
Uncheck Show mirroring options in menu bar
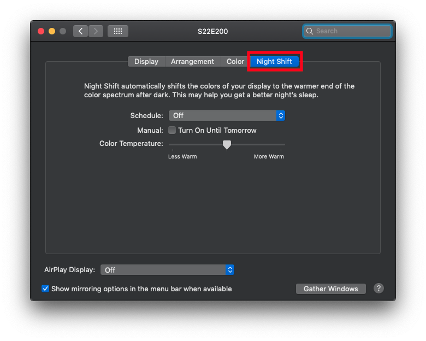[x=45, y=289]
